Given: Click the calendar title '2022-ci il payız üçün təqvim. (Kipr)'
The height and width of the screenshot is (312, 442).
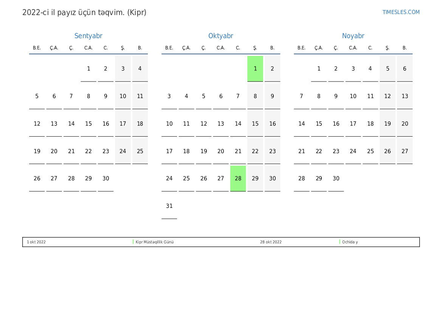Looking at the screenshot, I should [84, 13].
